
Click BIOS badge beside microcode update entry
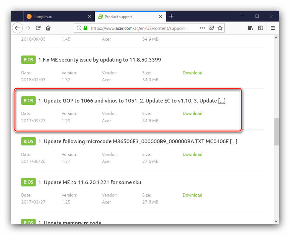click(x=28, y=141)
